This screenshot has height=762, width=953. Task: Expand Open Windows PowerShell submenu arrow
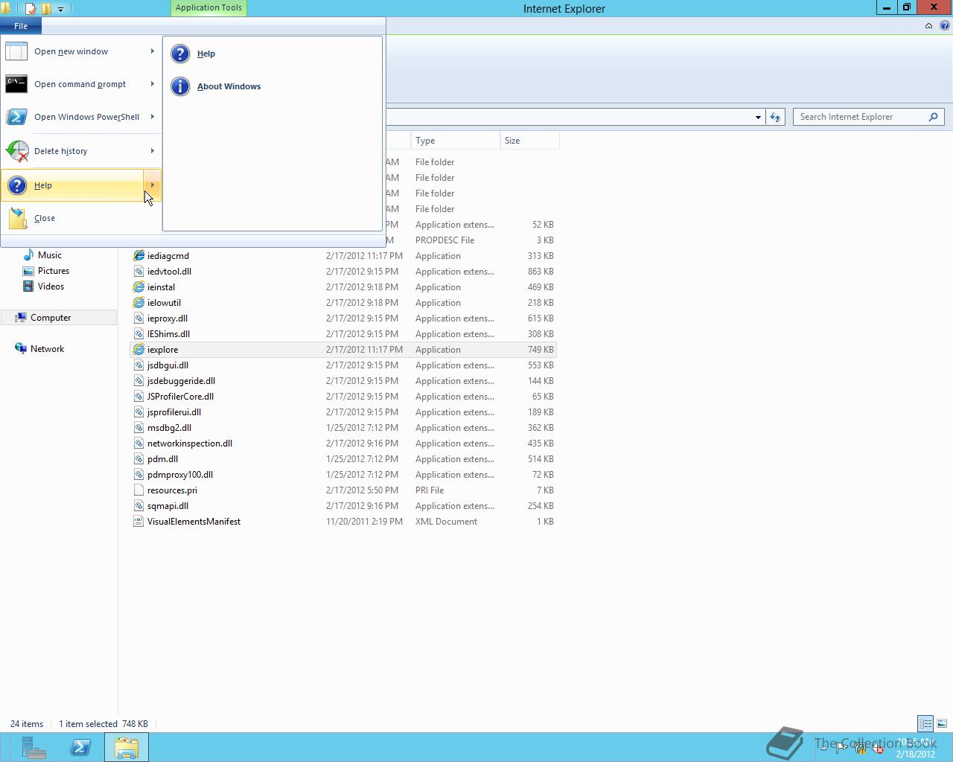point(152,117)
